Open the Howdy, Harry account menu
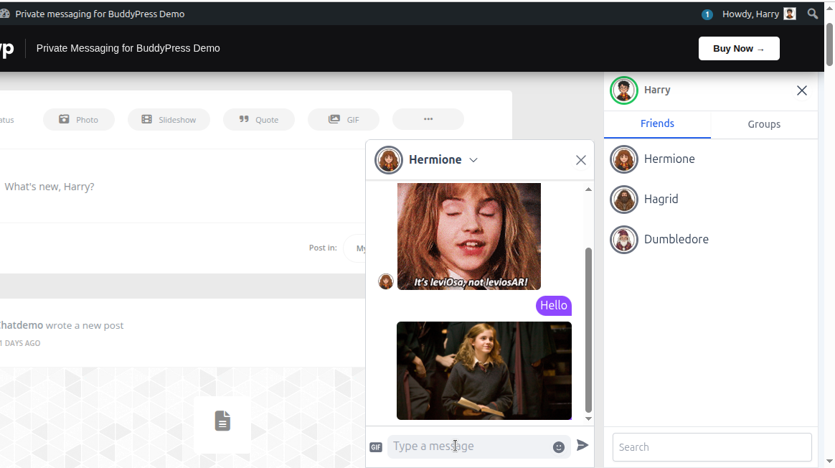The height and width of the screenshot is (468, 835). [758, 14]
